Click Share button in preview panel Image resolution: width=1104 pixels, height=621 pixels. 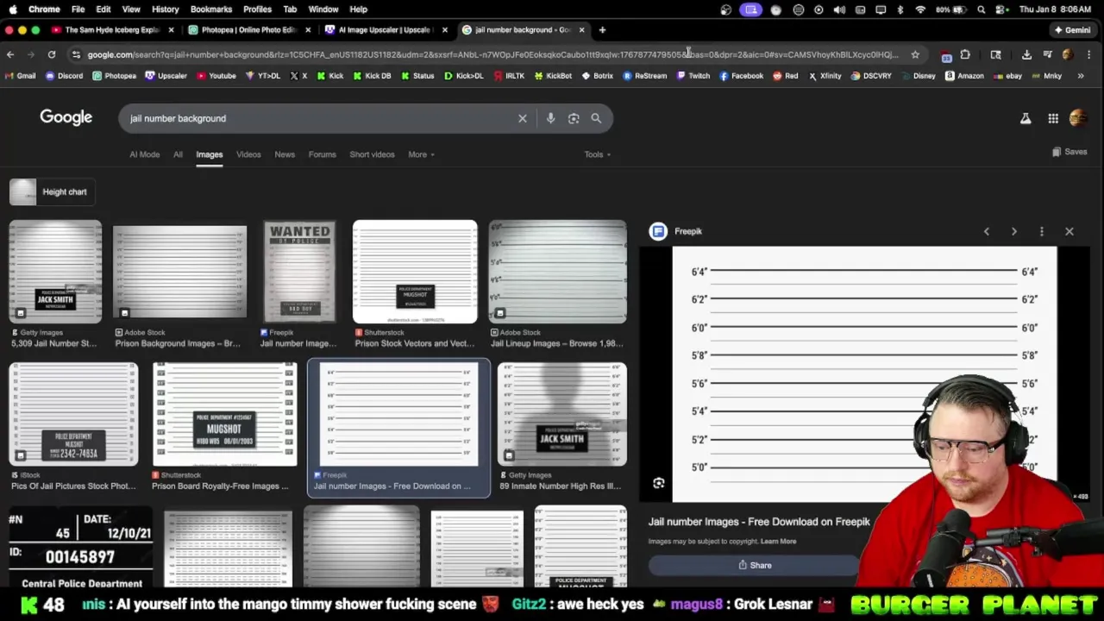coord(754,565)
